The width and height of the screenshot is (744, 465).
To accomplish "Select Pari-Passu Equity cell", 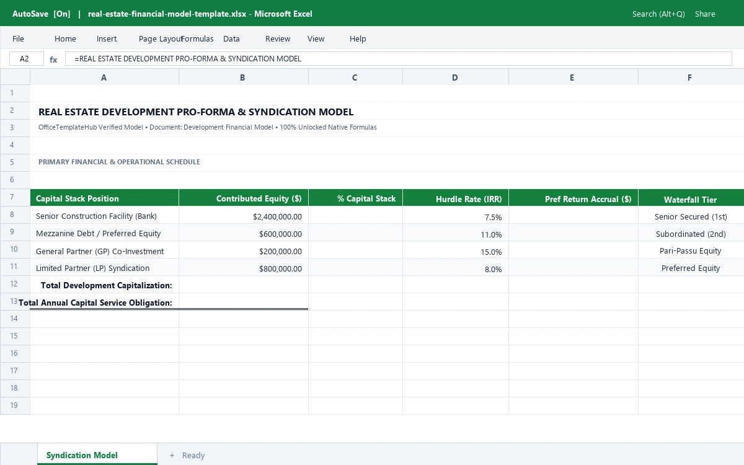I will (x=691, y=250).
